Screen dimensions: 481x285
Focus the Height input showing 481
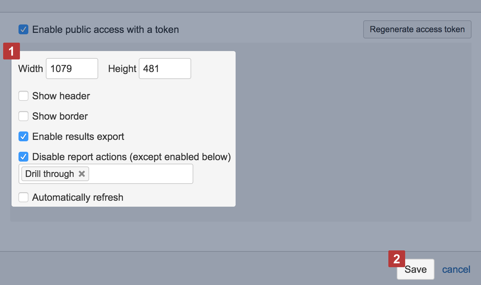(x=165, y=69)
